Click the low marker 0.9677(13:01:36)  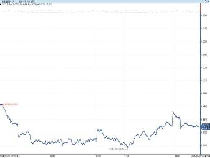pyautogui.click(x=117, y=149)
